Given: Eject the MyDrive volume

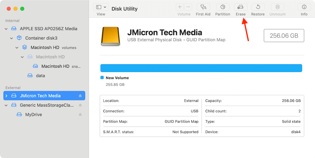Looking at the screenshot, I should point(80,114).
